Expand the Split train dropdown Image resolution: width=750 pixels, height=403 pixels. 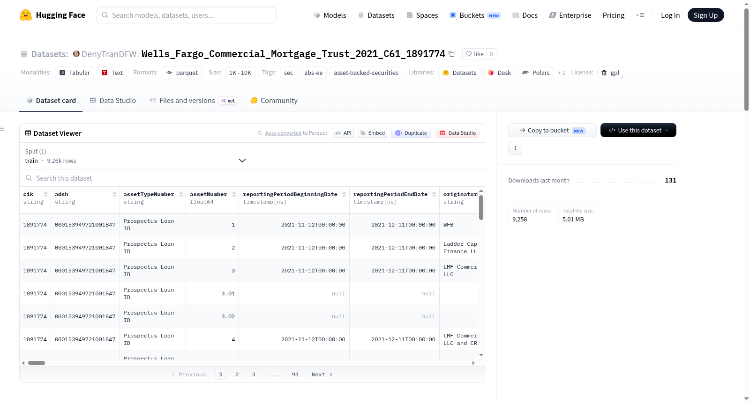(x=136, y=156)
